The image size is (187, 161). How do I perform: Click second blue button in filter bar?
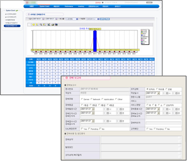tap(107, 19)
